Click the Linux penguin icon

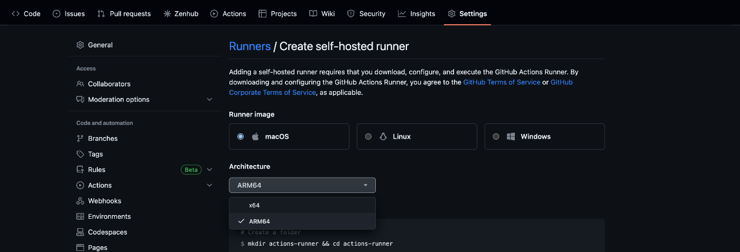pyautogui.click(x=383, y=137)
